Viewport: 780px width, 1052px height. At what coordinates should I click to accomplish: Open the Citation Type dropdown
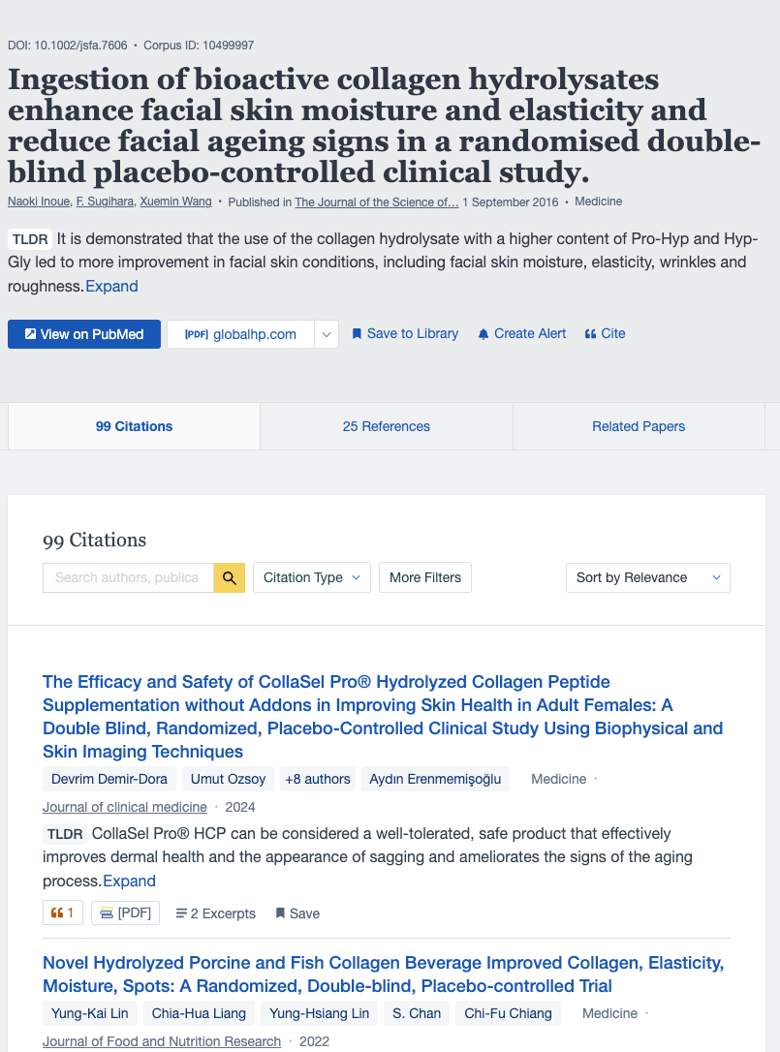311,577
